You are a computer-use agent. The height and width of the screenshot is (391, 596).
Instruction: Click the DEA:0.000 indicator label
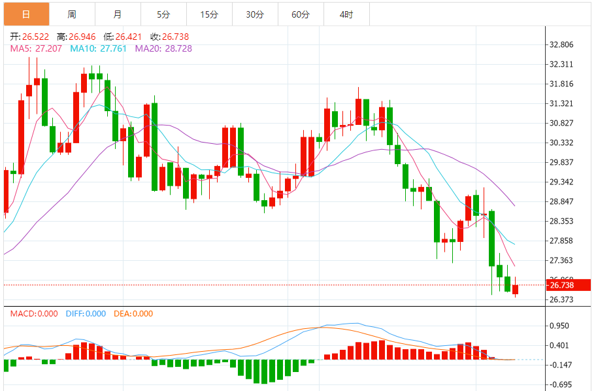(x=133, y=314)
